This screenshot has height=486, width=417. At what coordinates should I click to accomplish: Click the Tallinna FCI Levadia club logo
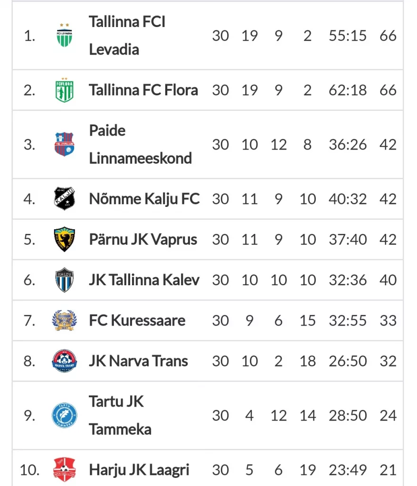[x=65, y=35]
